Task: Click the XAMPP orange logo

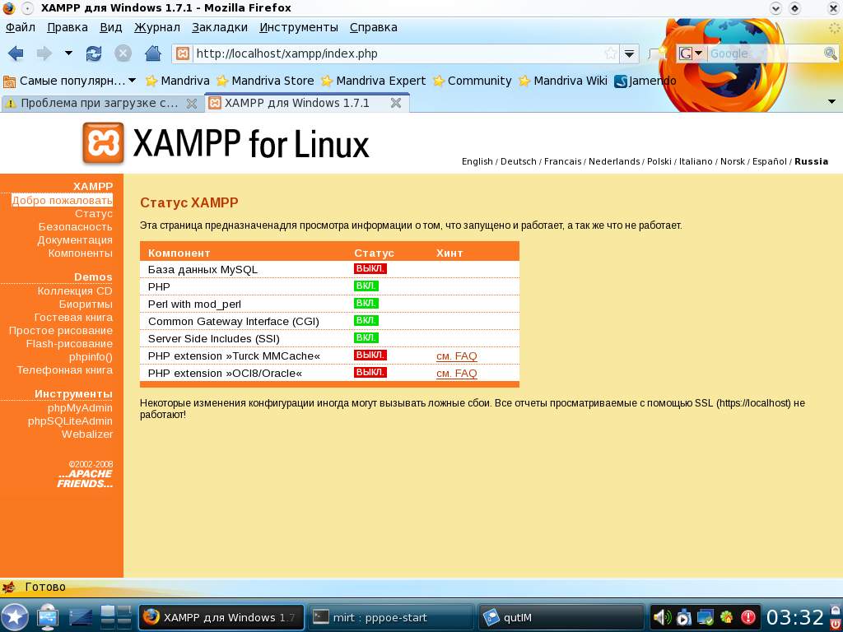Action: [103, 143]
